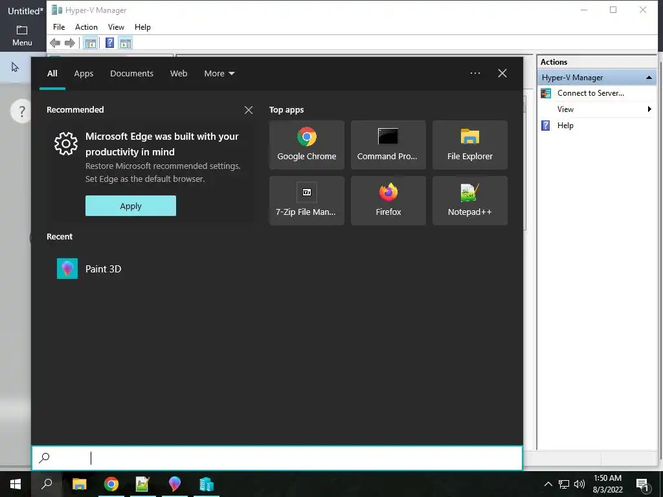Open Hyper-V Manager from the taskbar
Screen dimensions: 663x497
pyautogui.click(x=207, y=484)
